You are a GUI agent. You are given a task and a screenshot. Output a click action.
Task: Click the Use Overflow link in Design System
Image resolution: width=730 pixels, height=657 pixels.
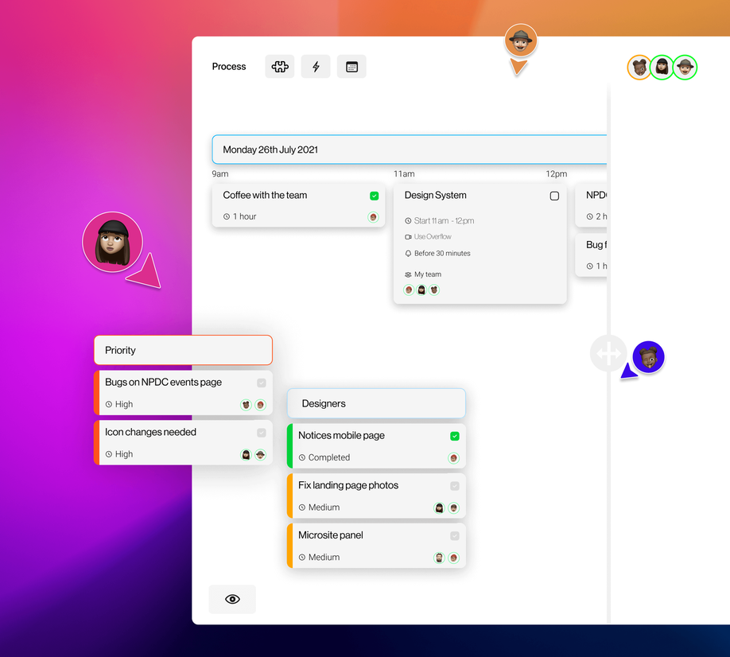coord(432,237)
